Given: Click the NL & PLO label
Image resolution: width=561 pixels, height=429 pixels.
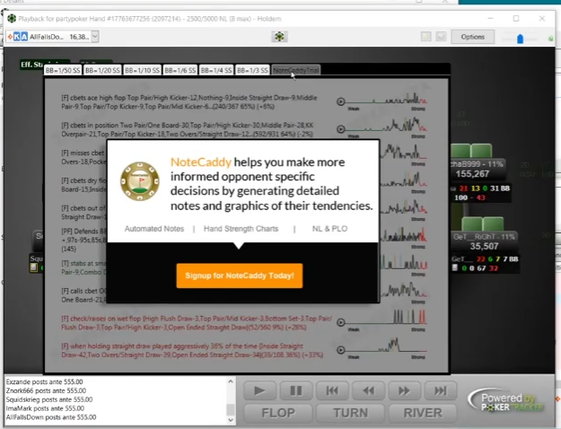Looking at the screenshot, I should point(329,229).
